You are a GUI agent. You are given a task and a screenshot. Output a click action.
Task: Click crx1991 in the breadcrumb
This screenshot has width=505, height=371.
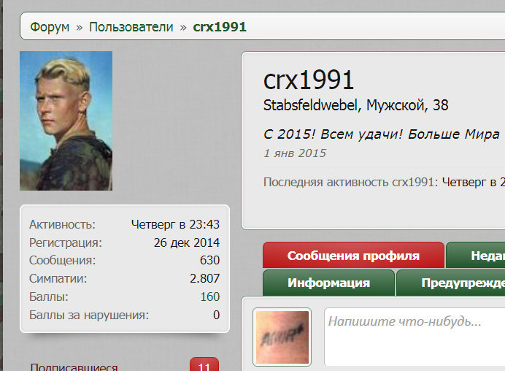pyautogui.click(x=220, y=27)
